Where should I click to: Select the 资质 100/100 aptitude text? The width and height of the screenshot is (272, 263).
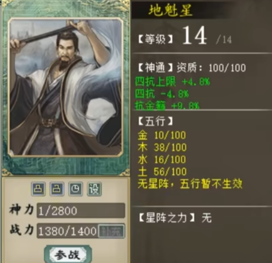(211, 68)
